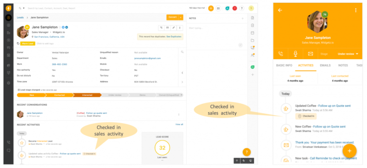Add a new note with the plus icon
The image size is (367, 168).
(x=243, y=18)
